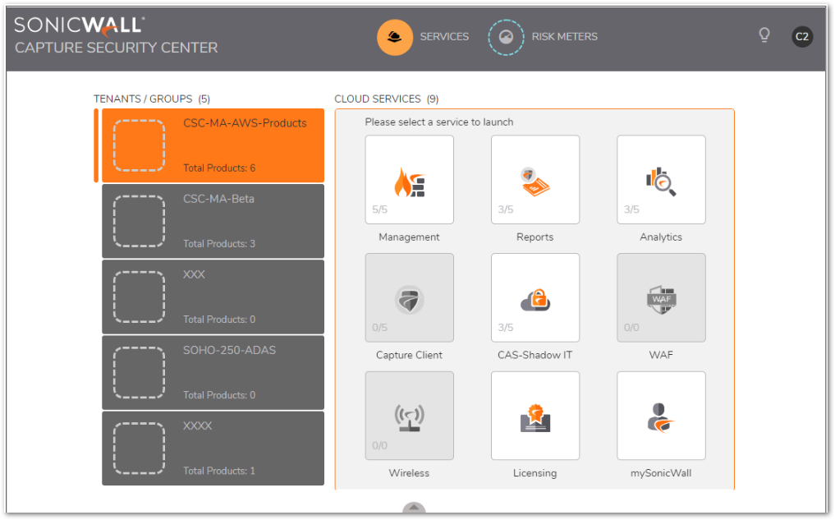
Task: Open the CAS-Shadow IT cloud lock tile
Action: pos(534,298)
